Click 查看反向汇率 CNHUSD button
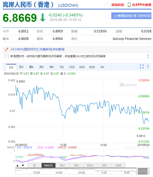Screen dimensions: 153x177 (131, 16)
